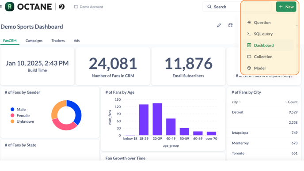Screen dimensions: 304x171
Task: Click the dashboard subscription mail icon
Action: pos(230,25)
